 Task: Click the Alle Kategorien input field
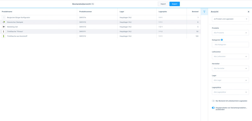click(230, 45)
